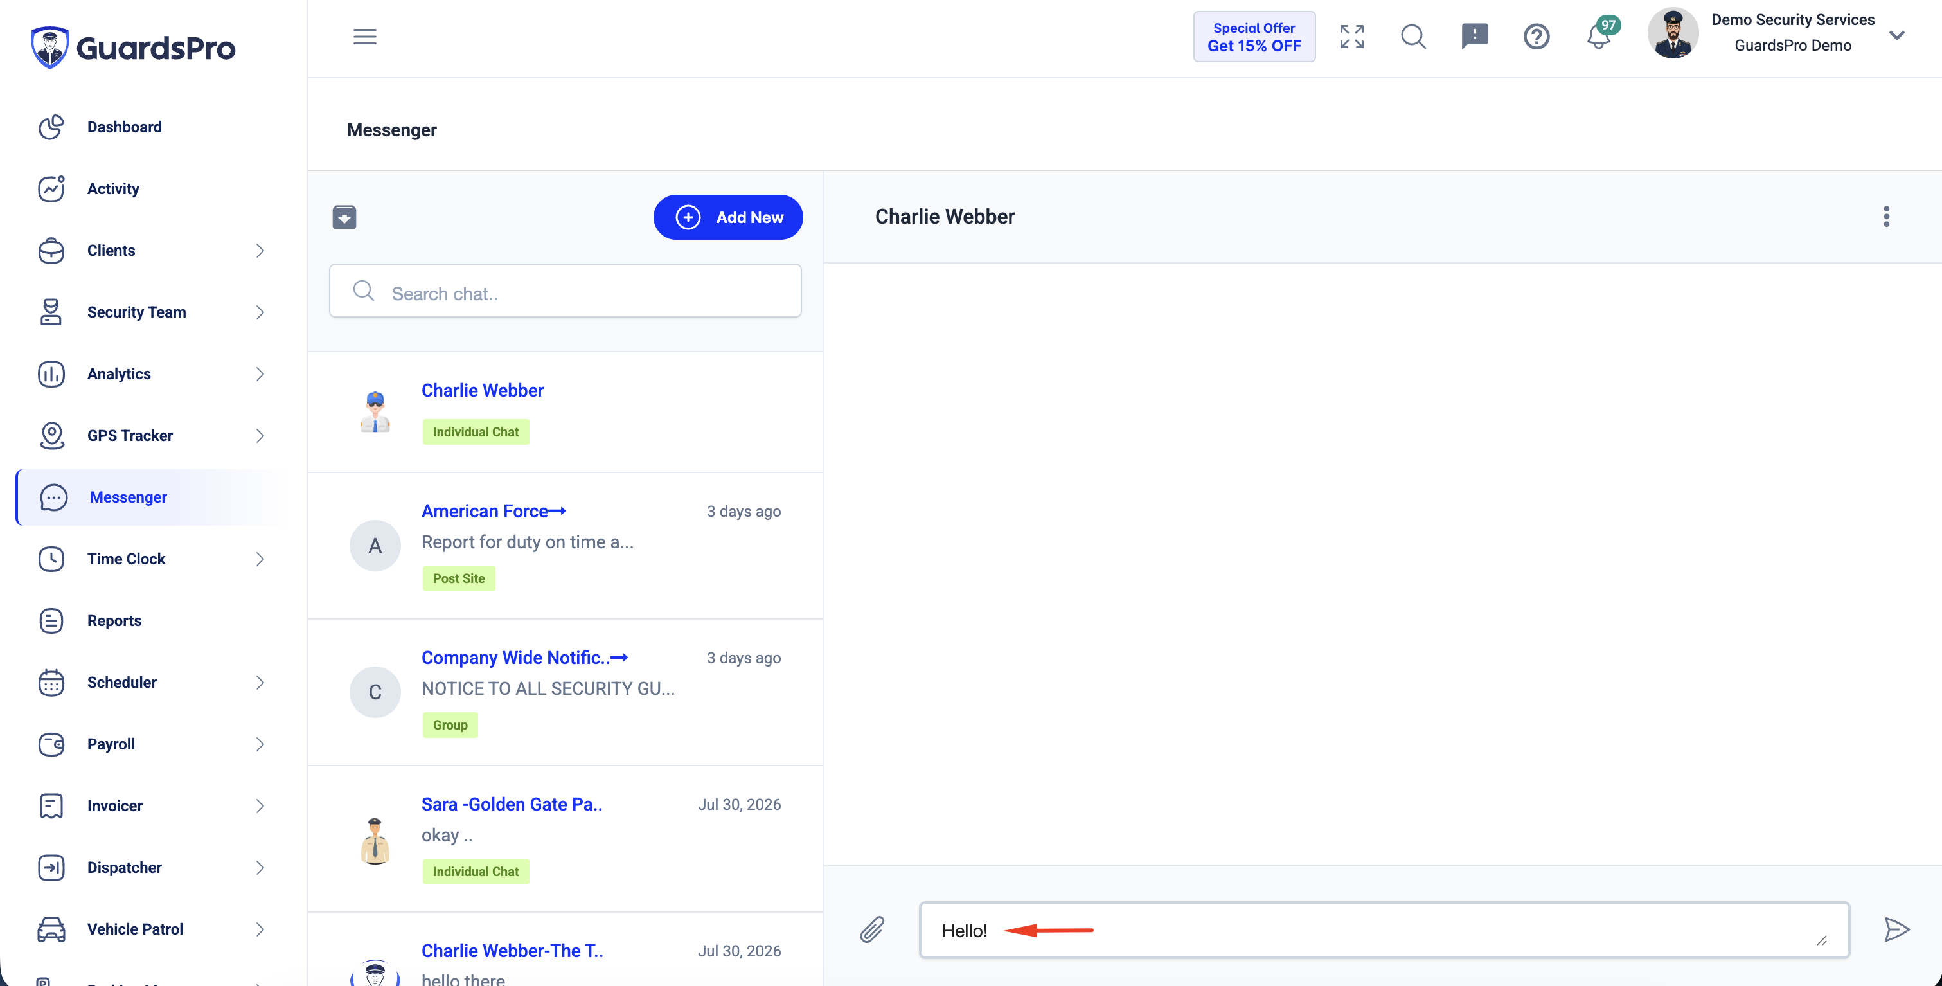
Task: Click the Demo Security Services avatar
Action: (x=1673, y=33)
